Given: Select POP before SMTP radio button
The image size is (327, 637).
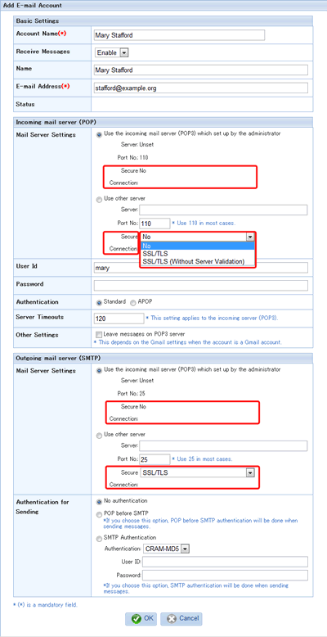Looking at the screenshot, I should point(99,514).
